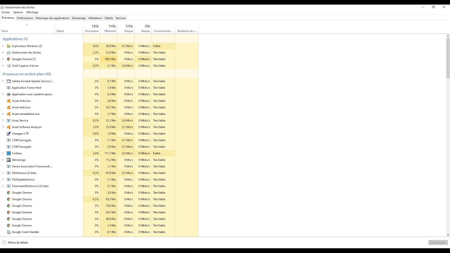The image size is (450, 253).
Task: Click the Avast Software Analyzer icon
Action: pyautogui.click(x=9, y=127)
